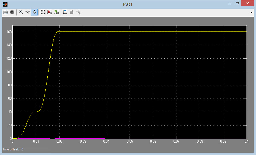
Task: Click the toolbar dock arrow at right
Action: click(x=251, y=13)
